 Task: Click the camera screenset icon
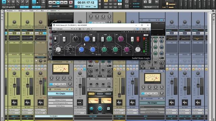point(145,2)
